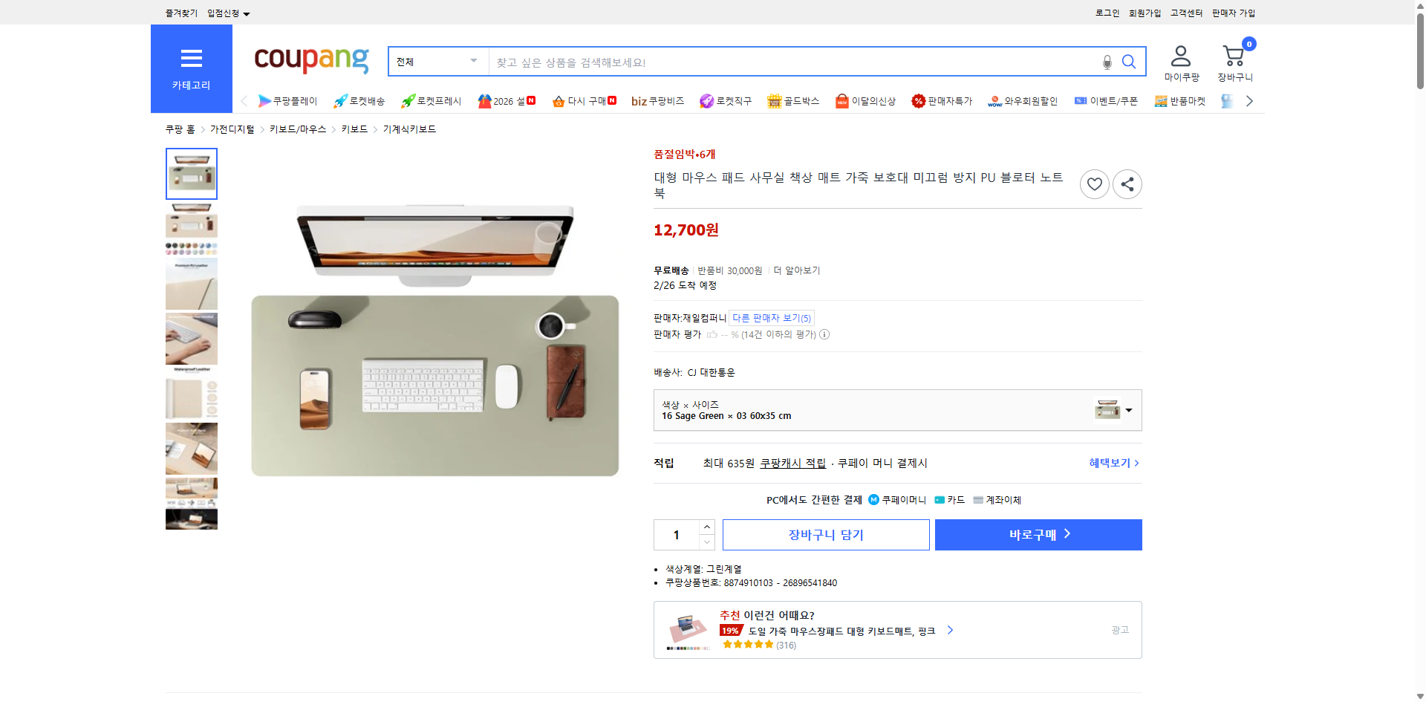
Task: Click the 바로구매 purchase button
Action: coord(1038,534)
